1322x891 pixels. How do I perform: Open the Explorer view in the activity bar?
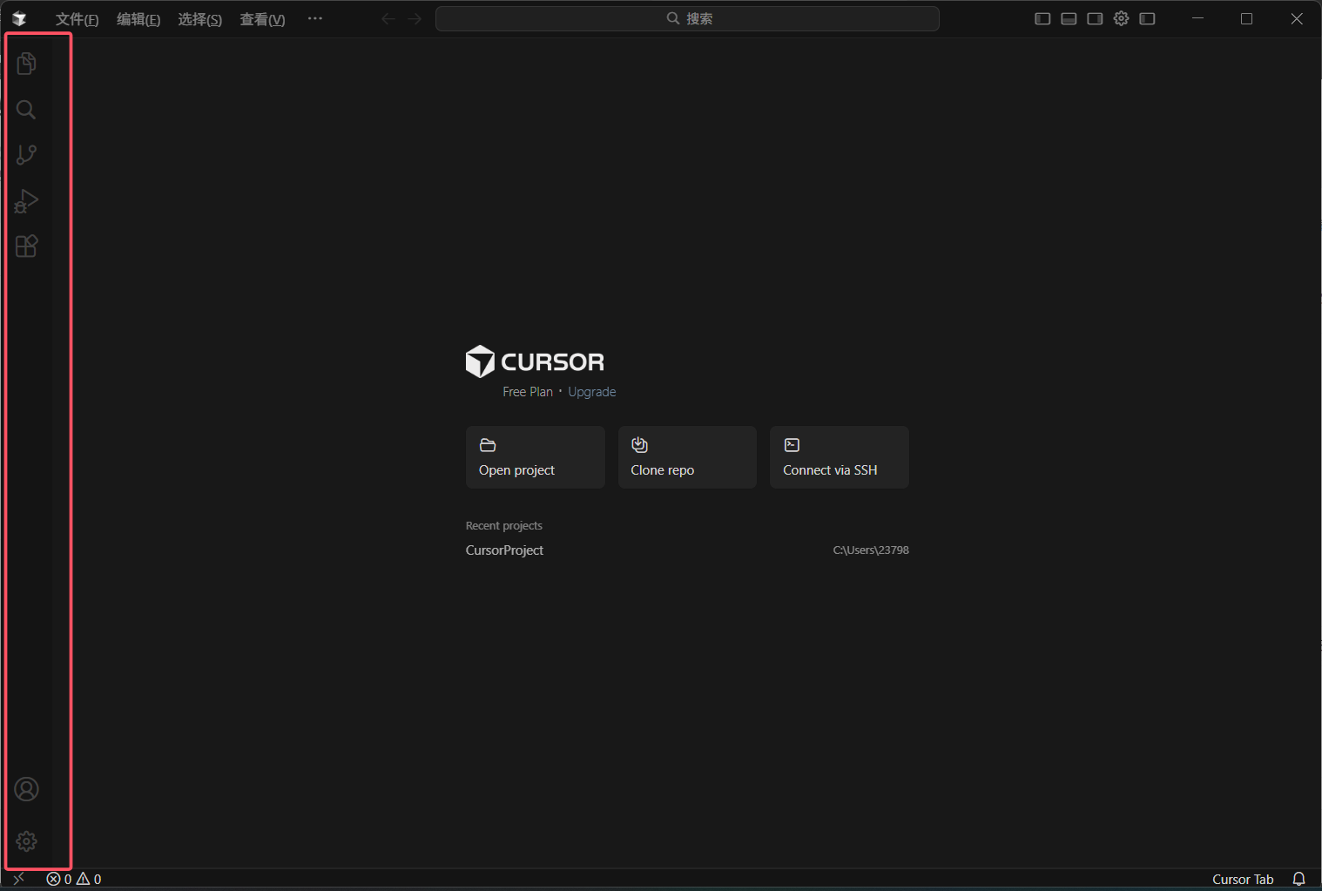(26, 64)
